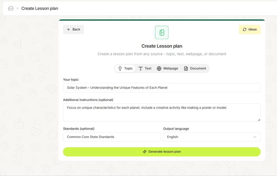This screenshot has height=176, width=277.
Task: Click the Standards input field
Action: pos(111,137)
